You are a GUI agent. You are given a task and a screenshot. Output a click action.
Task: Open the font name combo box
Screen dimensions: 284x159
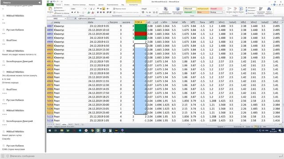pos(77,9)
